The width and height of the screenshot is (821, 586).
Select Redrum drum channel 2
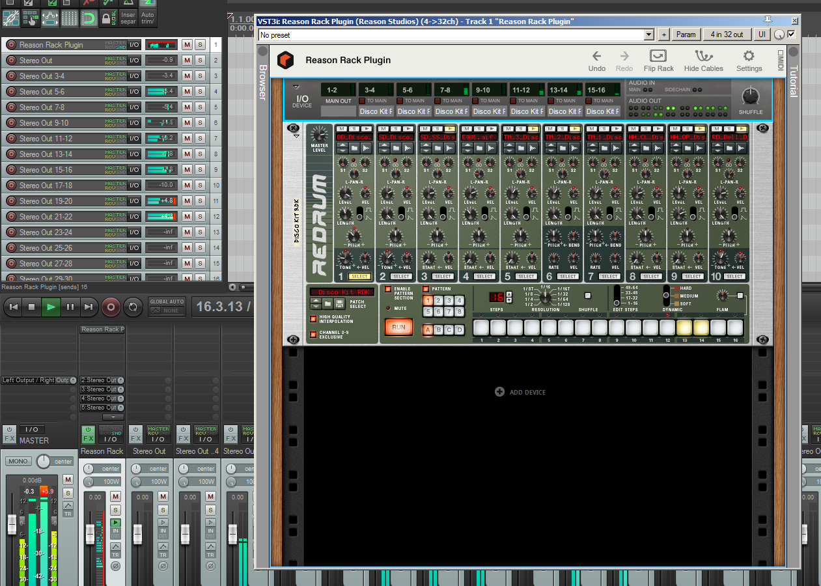(x=401, y=277)
